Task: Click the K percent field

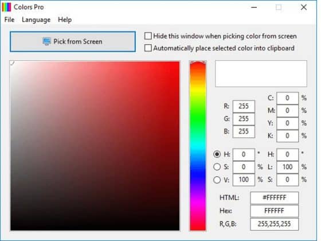Action: click(287, 135)
